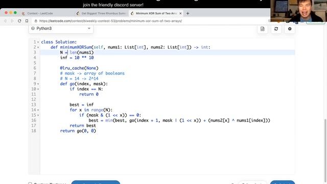Go back with the browser back arrow

5,21
